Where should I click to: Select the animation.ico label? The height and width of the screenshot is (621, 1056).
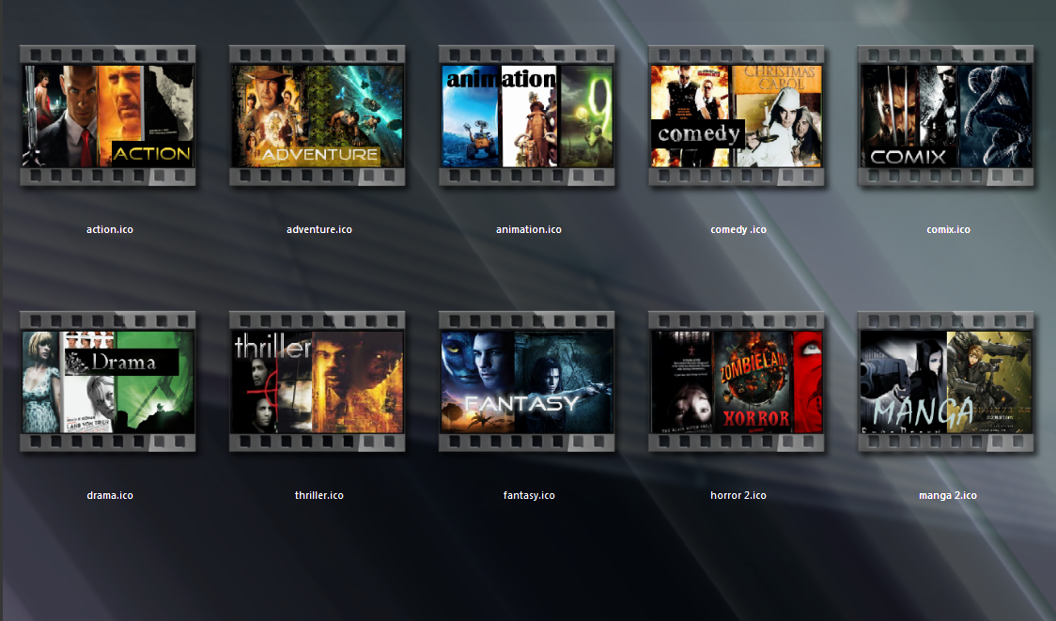tap(529, 229)
